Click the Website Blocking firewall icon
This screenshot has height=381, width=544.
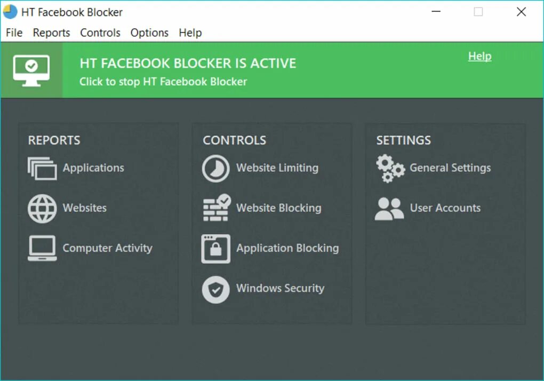217,208
